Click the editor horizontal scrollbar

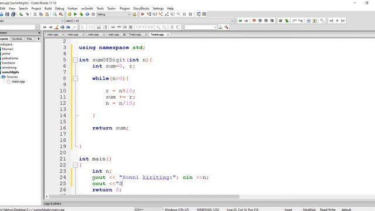point(144,196)
